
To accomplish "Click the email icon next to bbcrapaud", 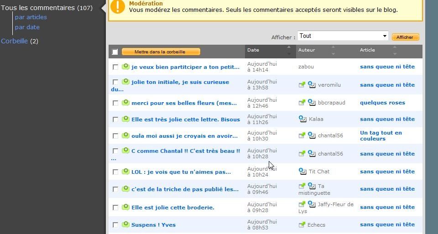I will pyautogui.click(x=312, y=103).
